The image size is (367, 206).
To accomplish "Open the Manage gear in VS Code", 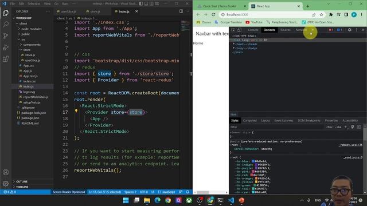I will [6, 184].
